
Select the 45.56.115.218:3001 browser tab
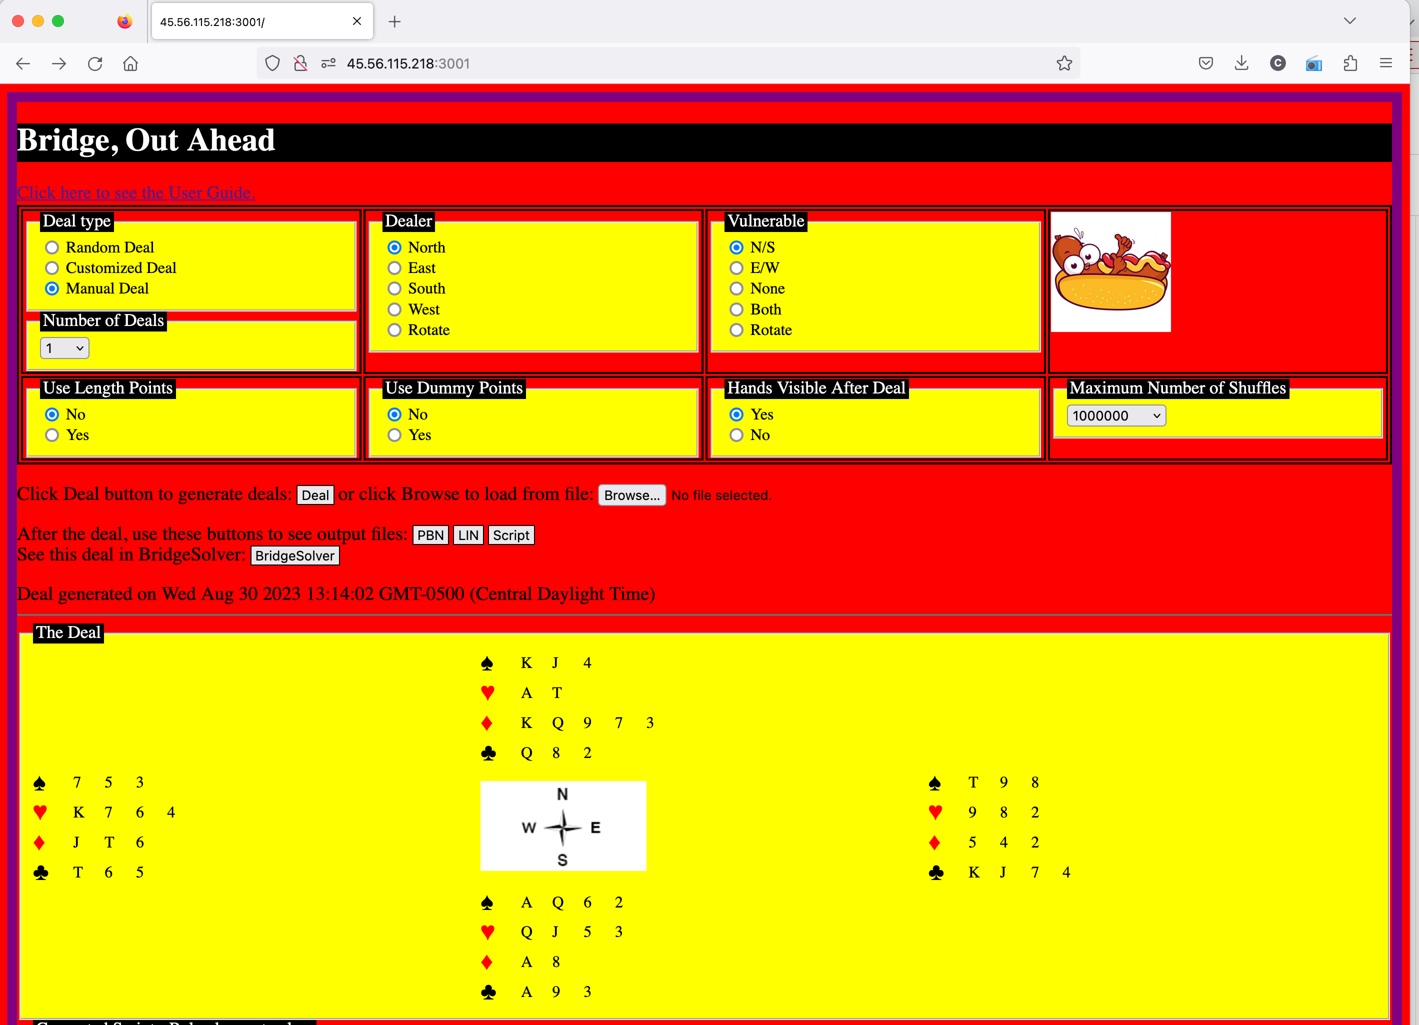[x=250, y=22]
